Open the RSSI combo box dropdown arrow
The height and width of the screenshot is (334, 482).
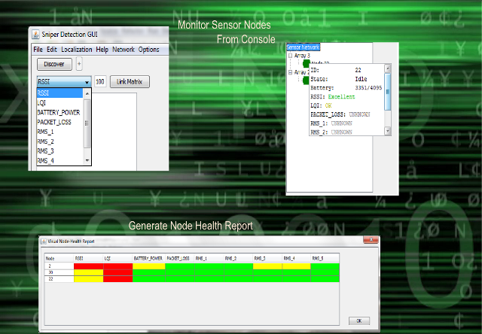click(87, 82)
